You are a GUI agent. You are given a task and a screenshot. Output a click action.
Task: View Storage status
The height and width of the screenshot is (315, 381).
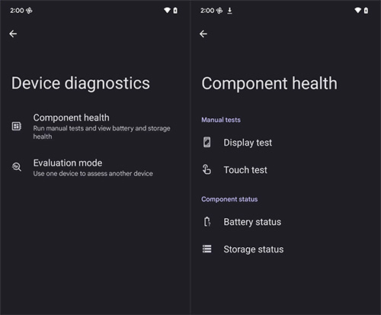(286, 249)
